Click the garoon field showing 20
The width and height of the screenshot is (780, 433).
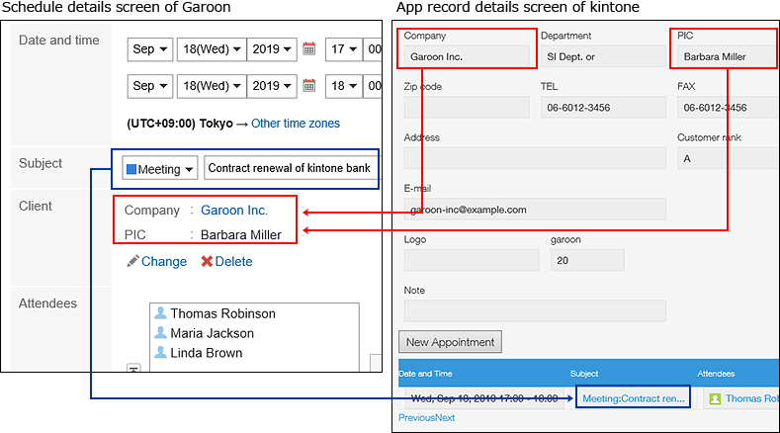click(x=587, y=260)
